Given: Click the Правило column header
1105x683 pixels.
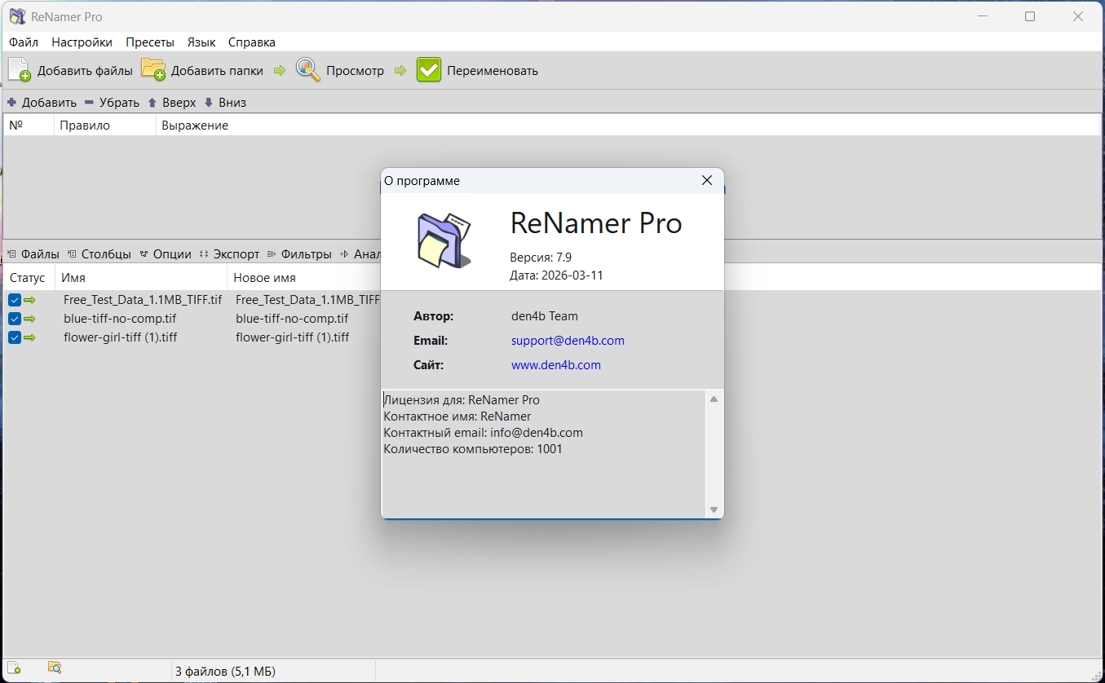Looking at the screenshot, I should click(x=105, y=126).
